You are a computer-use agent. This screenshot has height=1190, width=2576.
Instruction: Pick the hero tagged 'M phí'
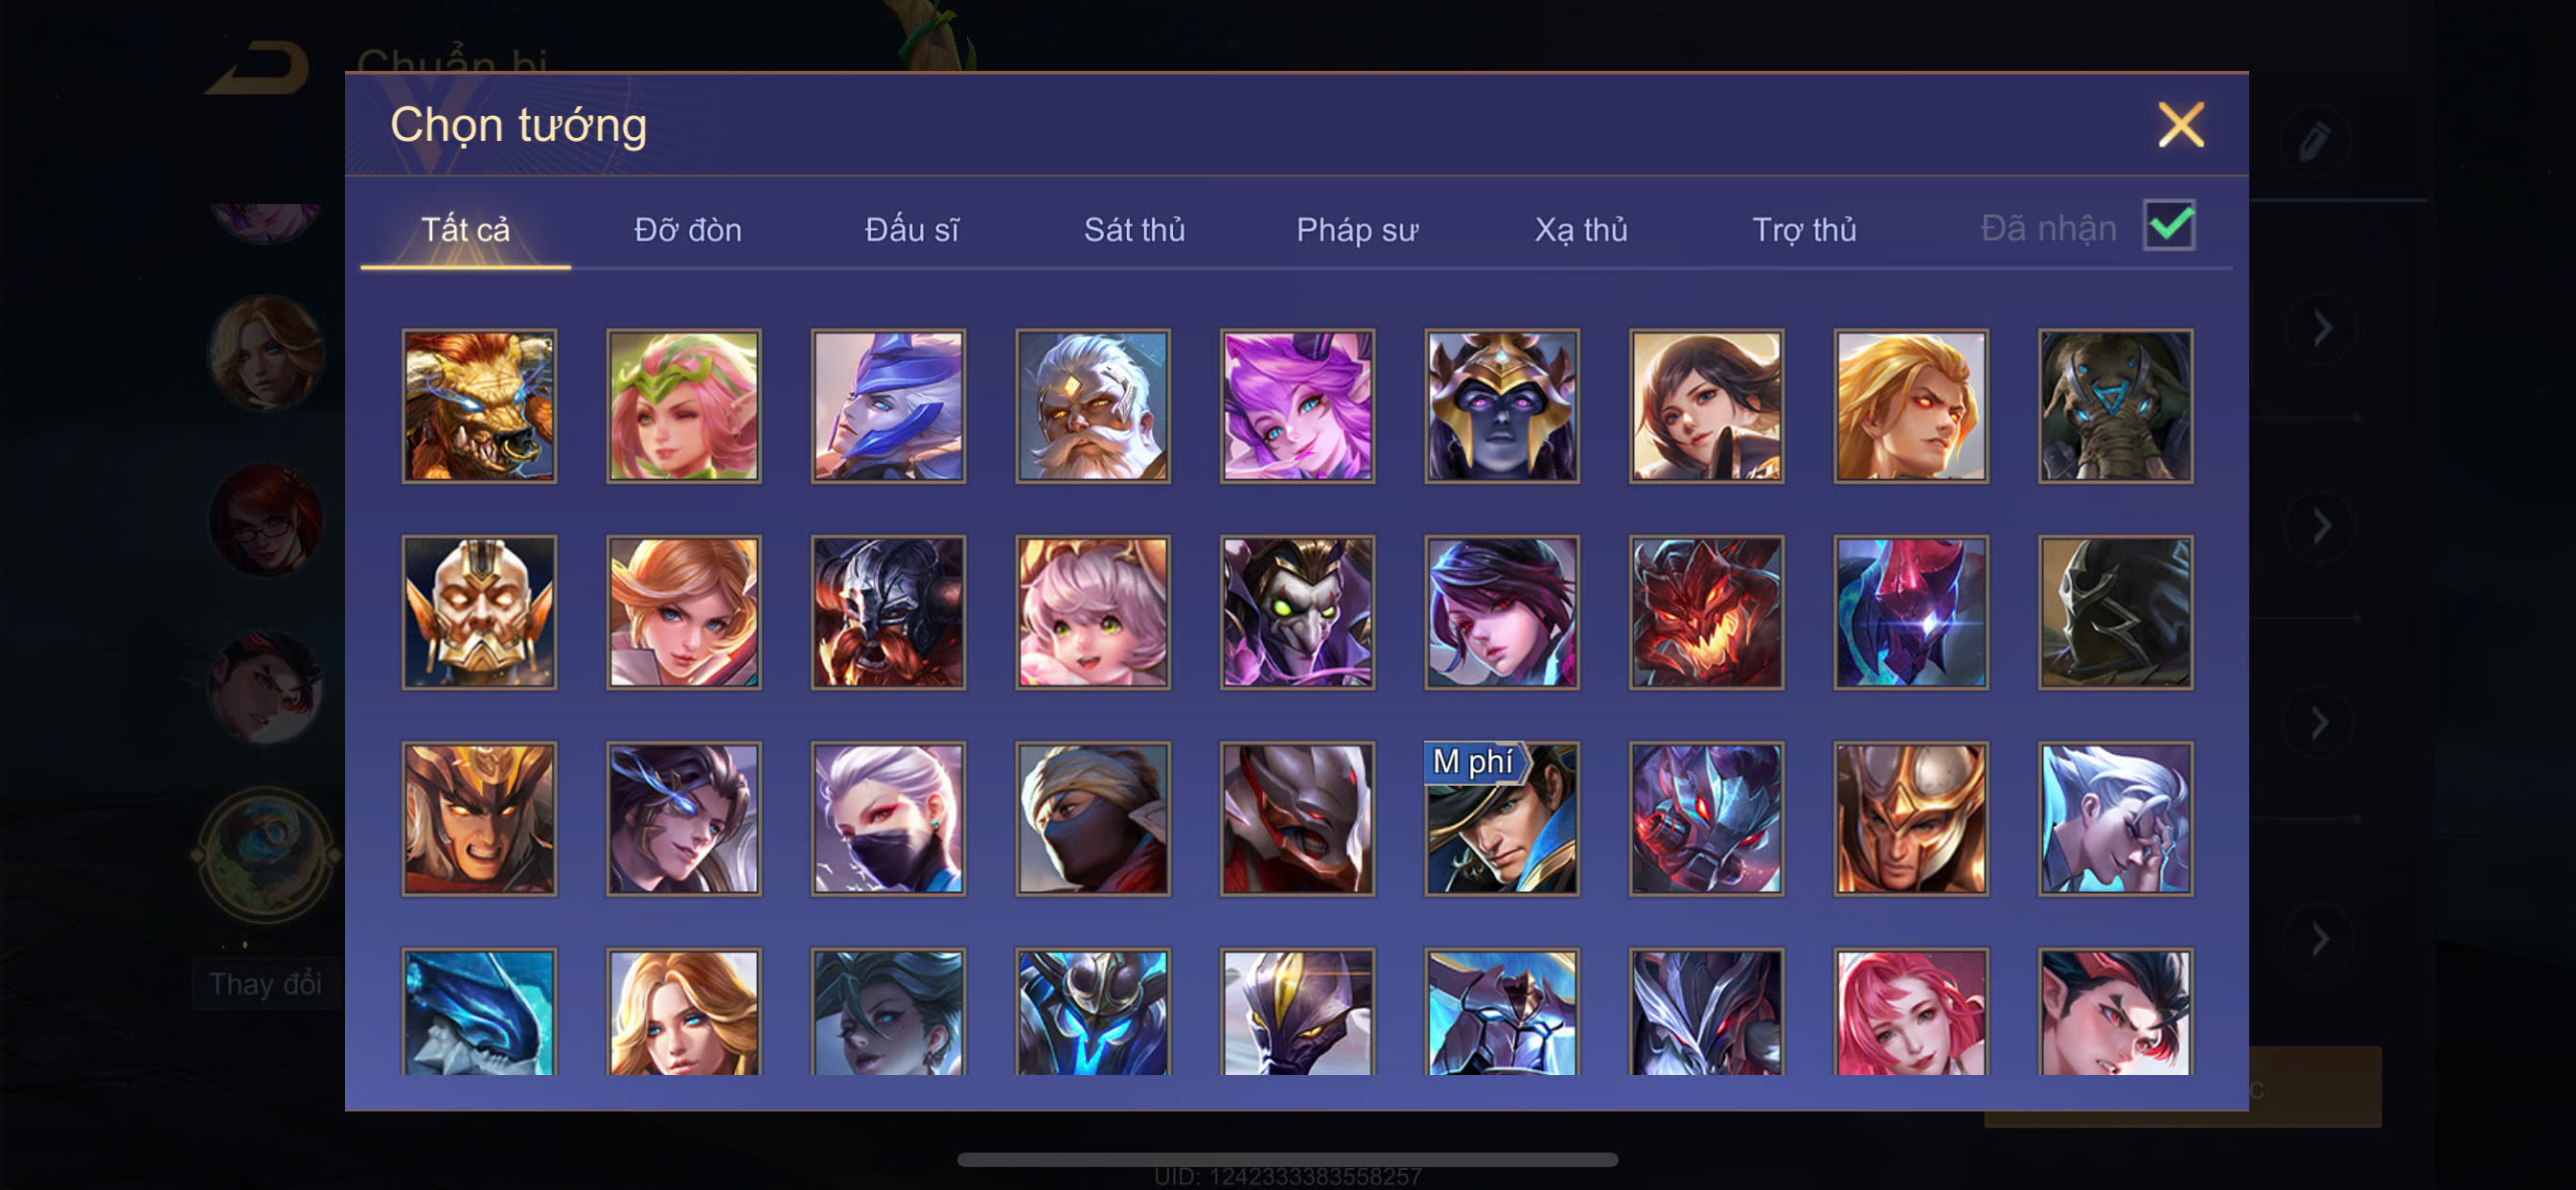click(x=1502, y=818)
